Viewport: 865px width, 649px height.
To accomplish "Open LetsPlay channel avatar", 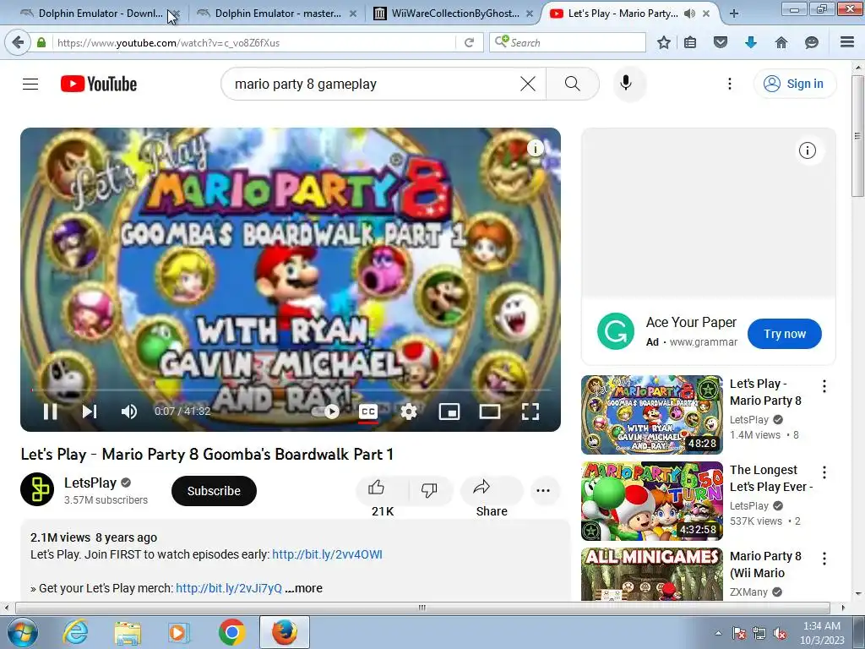I will click(x=37, y=489).
